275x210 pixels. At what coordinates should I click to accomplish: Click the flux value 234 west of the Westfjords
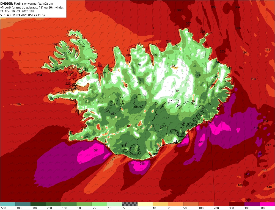40,75
